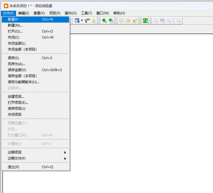This screenshot has width=213, height=193.
Task: Open the 帮助(H) menu
Action: coord(119,13)
